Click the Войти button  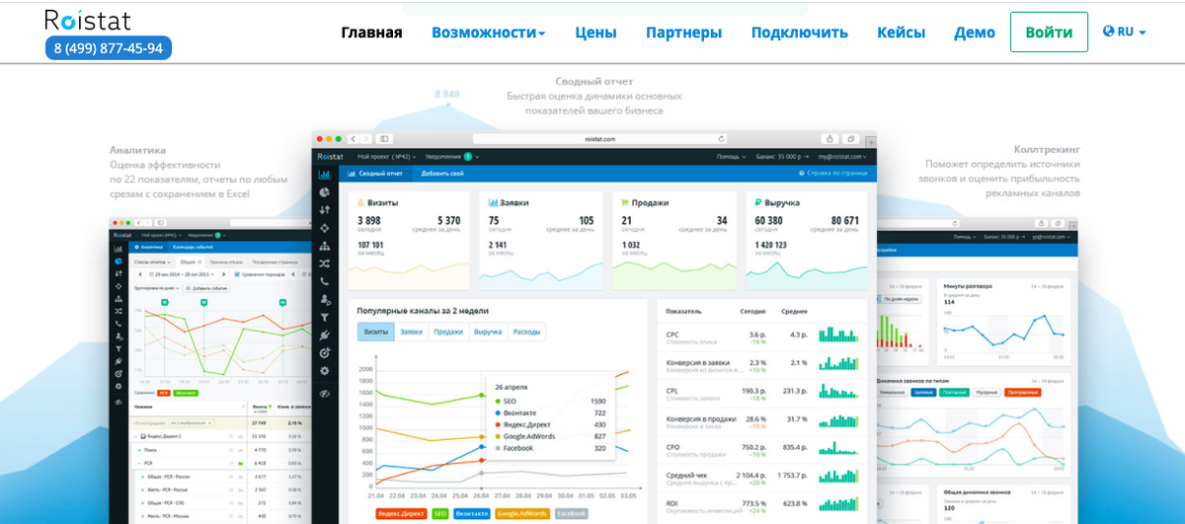tap(1049, 32)
